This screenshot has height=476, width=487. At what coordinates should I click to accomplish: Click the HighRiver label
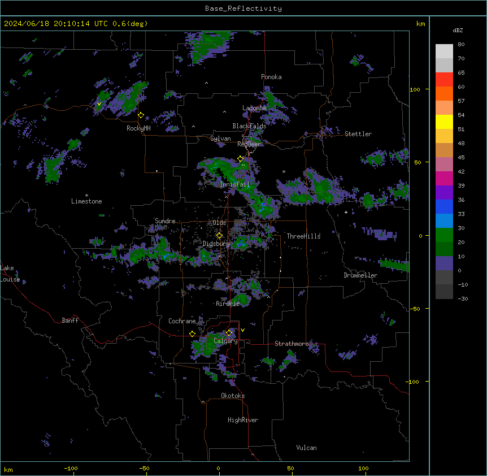[x=243, y=420]
